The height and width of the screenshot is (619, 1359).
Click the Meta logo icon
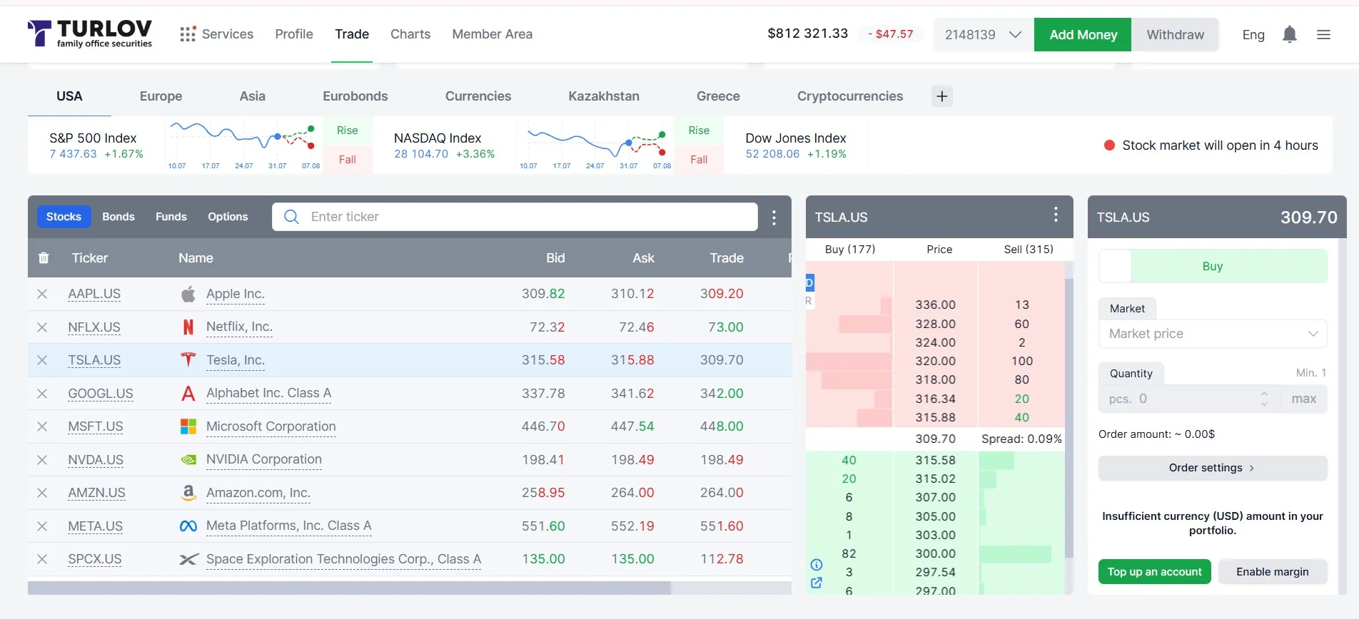(x=188, y=526)
